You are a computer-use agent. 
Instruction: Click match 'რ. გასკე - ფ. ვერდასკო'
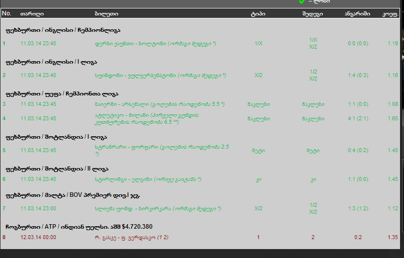[x=125, y=238]
